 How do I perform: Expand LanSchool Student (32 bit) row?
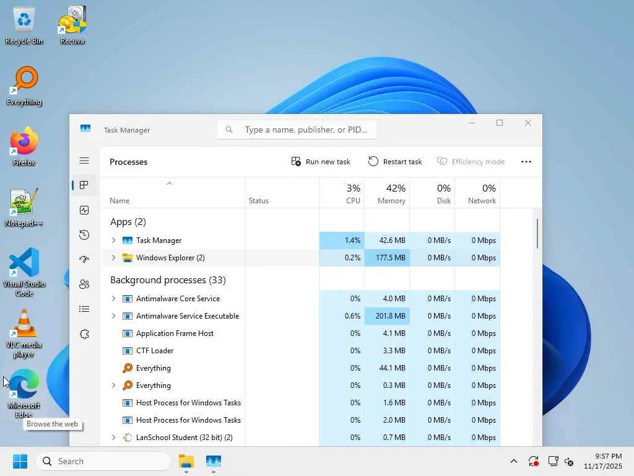114,437
